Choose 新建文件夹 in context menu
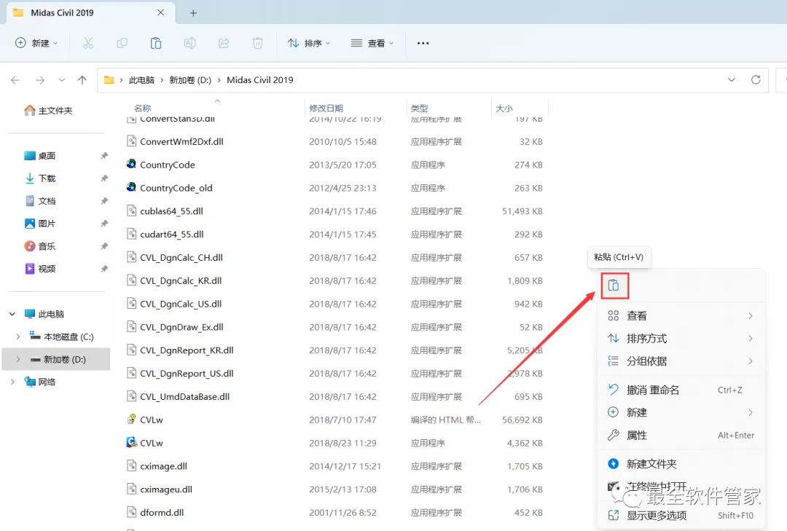 point(681,464)
